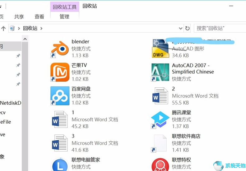Viewport: 246px width, 171px height.
Task: Click the first pin icon in sidebar
Action: point(18,56)
